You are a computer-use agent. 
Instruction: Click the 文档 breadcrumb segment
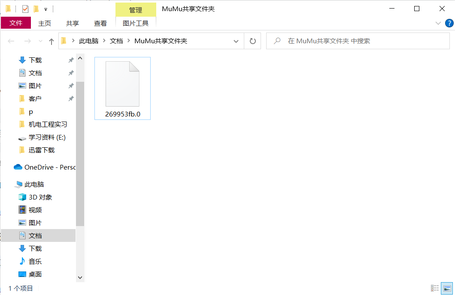point(116,41)
